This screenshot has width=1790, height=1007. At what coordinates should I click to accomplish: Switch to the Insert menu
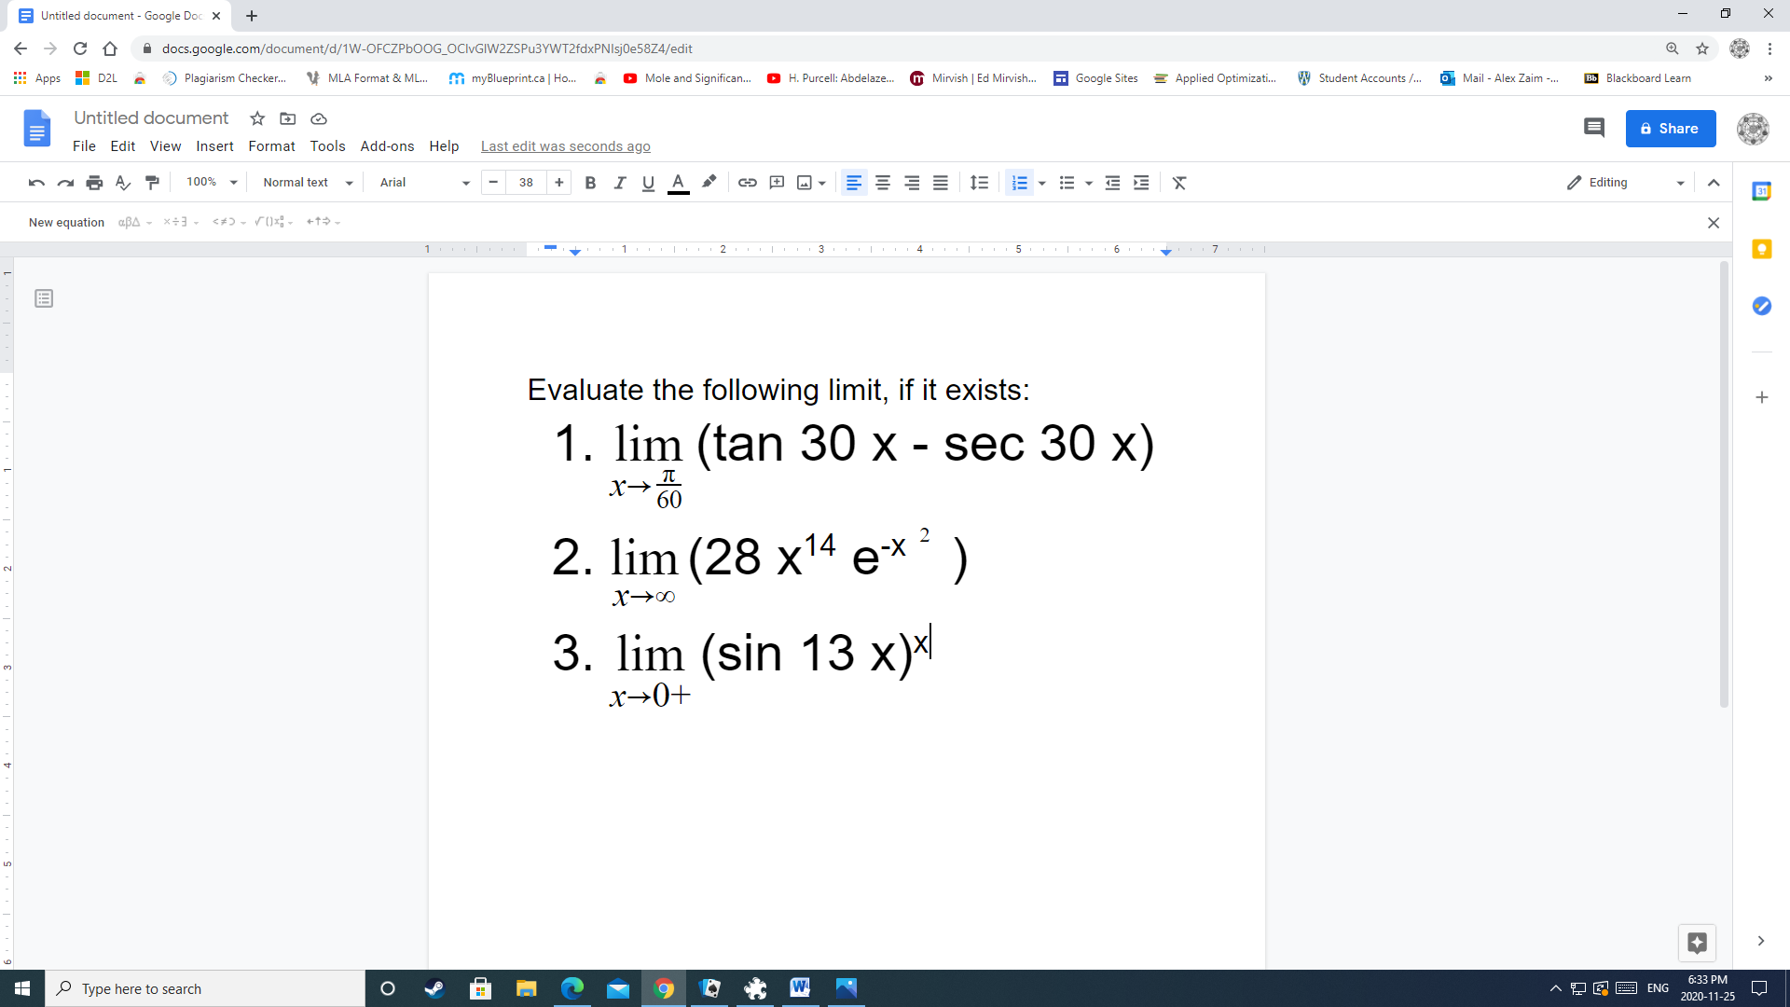pyautogui.click(x=214, y=146)
